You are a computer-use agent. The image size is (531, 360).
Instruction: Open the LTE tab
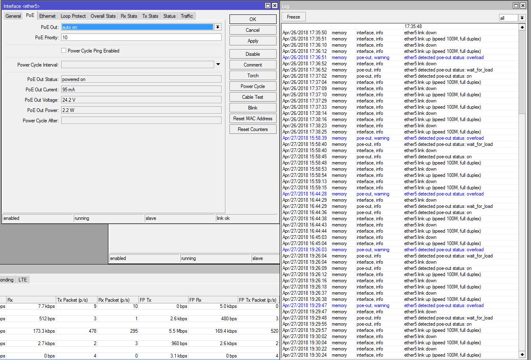click(23, 280)
